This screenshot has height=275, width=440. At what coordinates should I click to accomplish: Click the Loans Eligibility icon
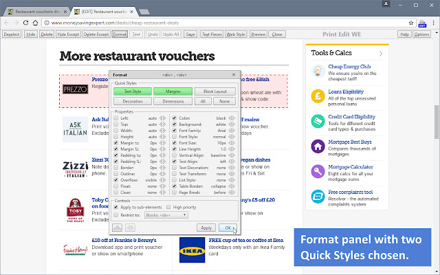[318, 96]
